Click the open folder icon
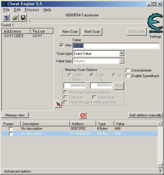Viewport: 164px width, 175px height. click(15, 18)
